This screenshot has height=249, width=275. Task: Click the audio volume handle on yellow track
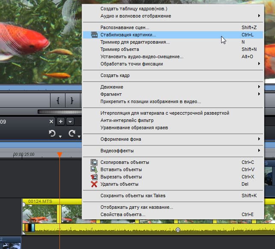tap(178, 229)
